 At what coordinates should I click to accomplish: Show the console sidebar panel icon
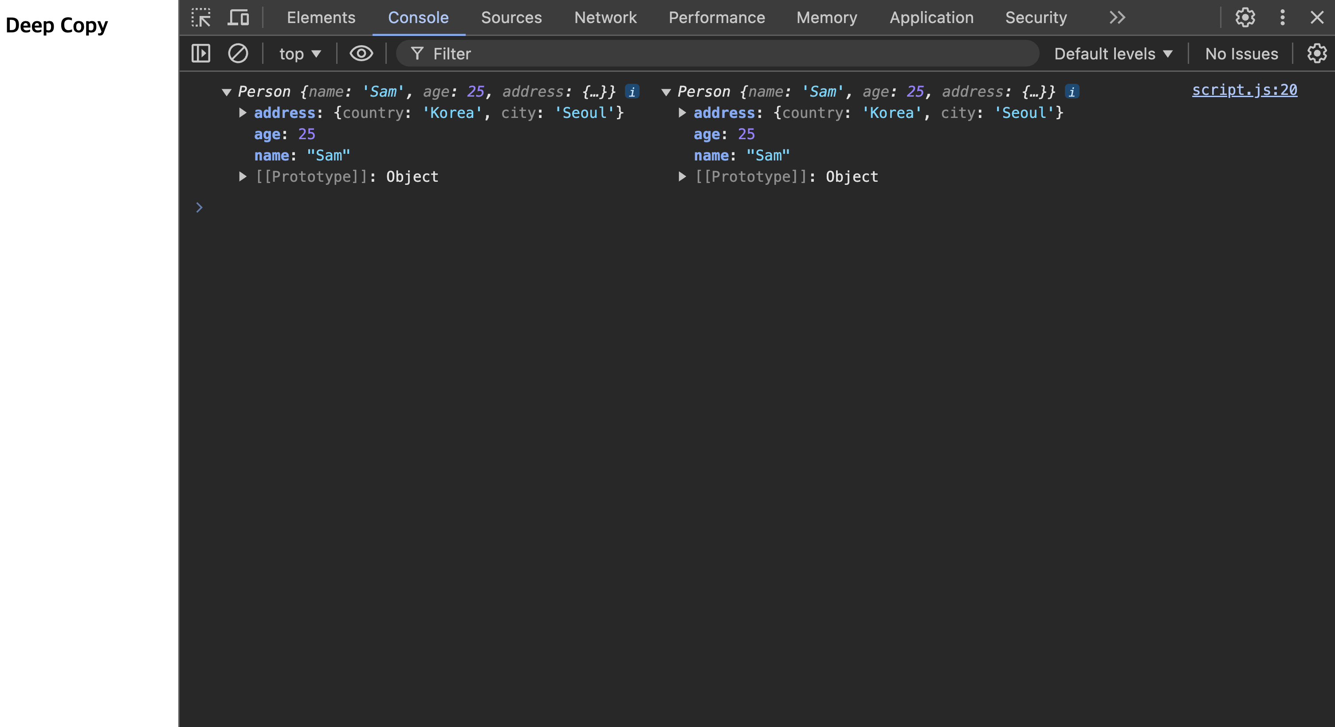coord(200,53)
